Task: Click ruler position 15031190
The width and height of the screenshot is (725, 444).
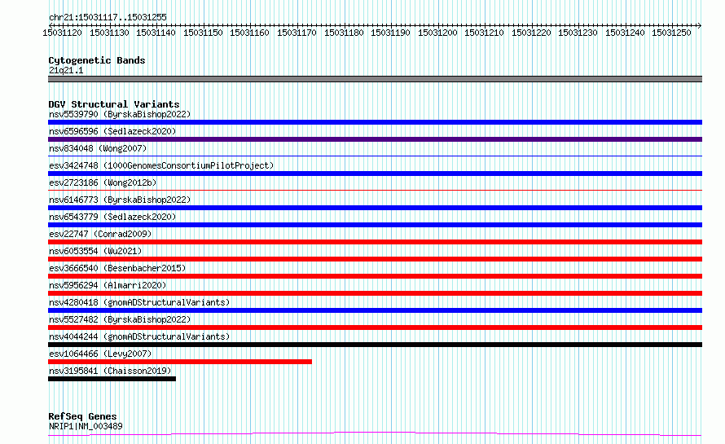Action: pyautogui.click(x=390, y=33)
